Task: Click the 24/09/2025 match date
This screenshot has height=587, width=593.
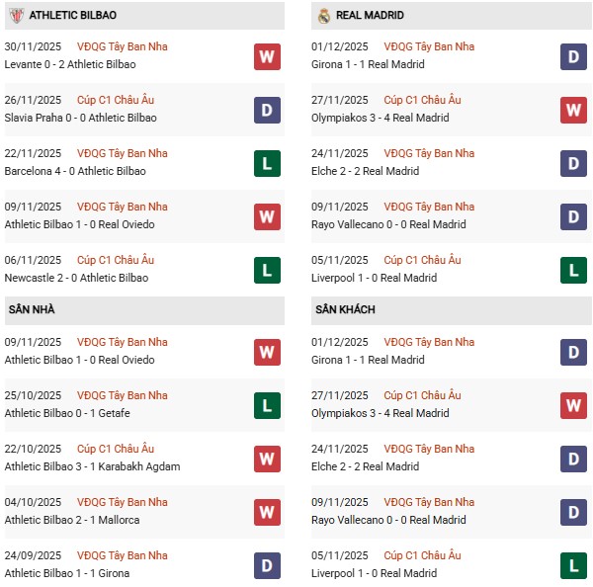Action: click(33, 555)
